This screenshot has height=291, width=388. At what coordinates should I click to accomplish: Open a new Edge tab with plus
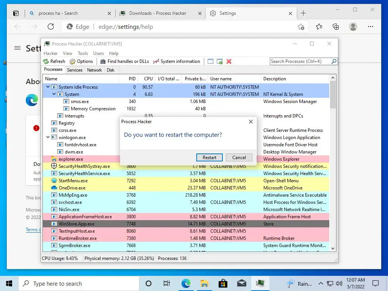303,13
